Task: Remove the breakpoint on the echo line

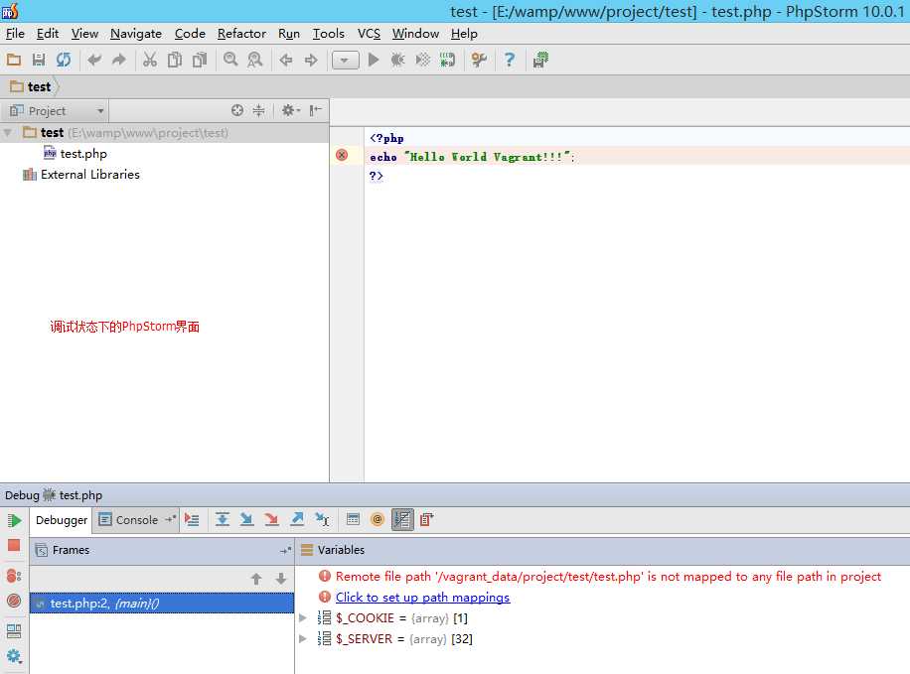Action: coord(342,155)
